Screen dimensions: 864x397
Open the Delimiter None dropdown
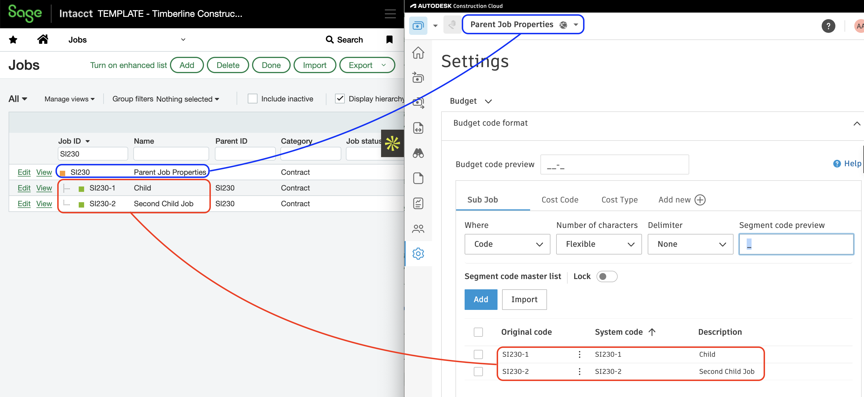pos(690,244)
